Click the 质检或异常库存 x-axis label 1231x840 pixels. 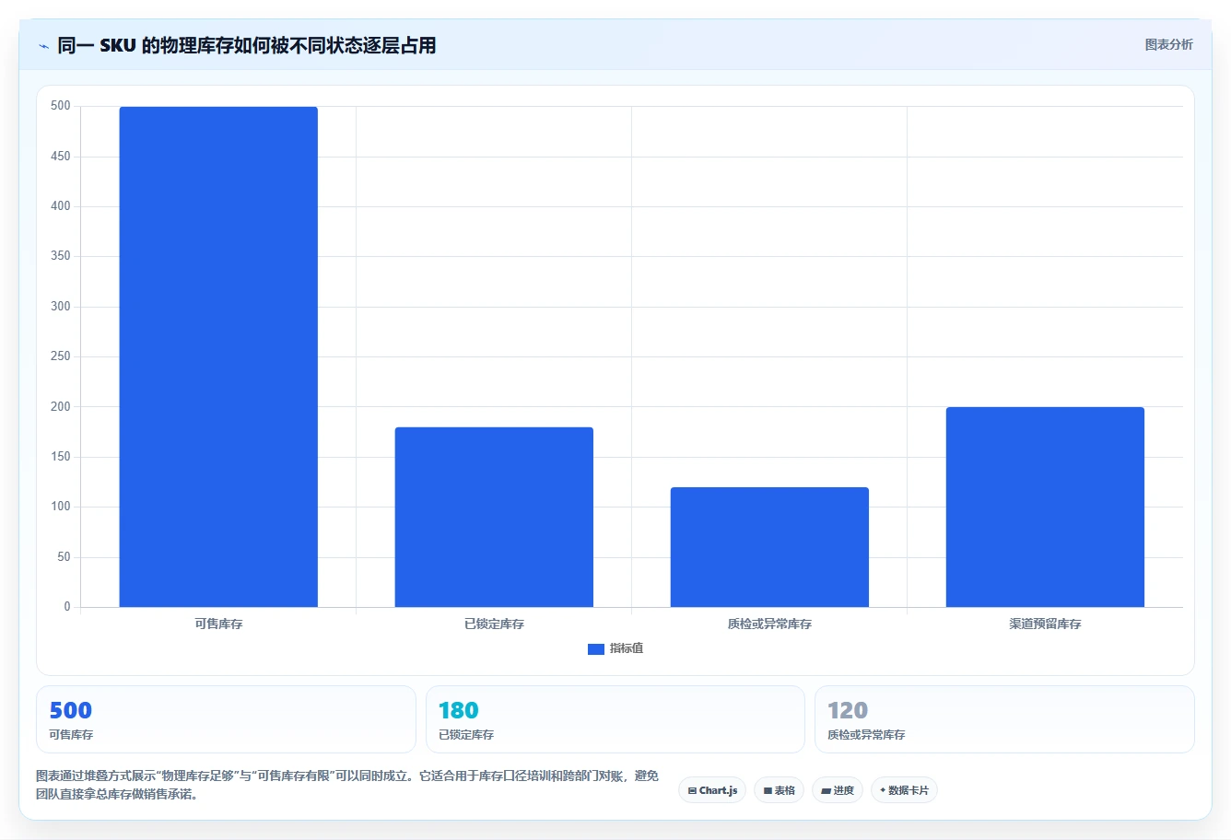pos(769,624)
